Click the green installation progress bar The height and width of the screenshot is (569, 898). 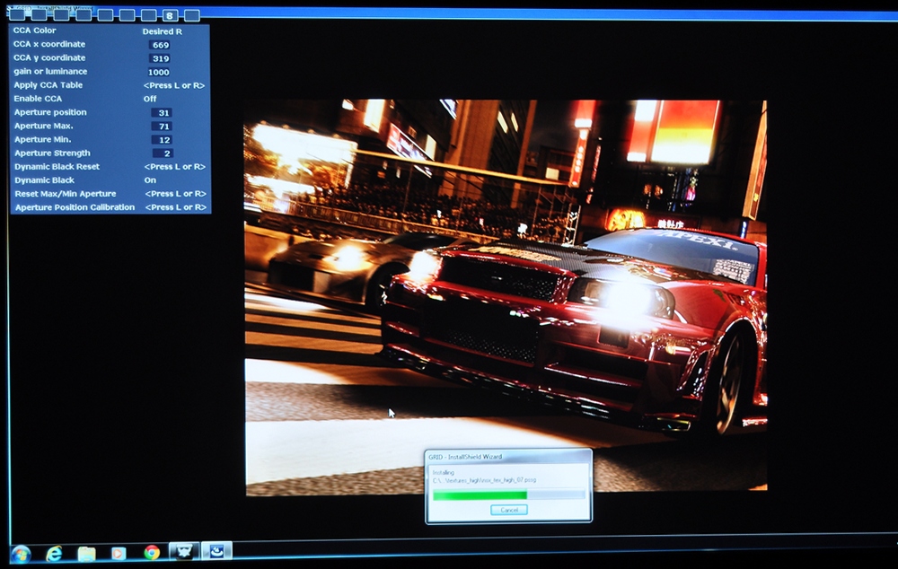508,495
